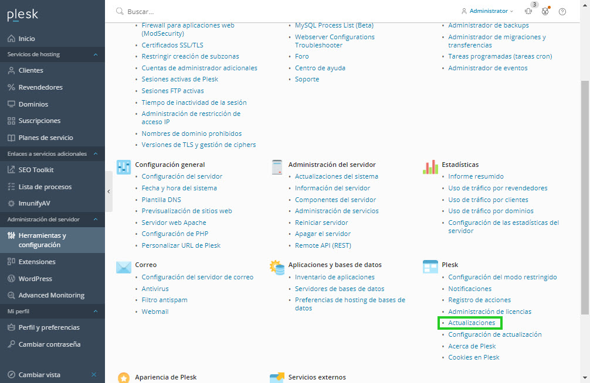This screenshot has width=590, height=383.
Task: Open Acerca de Plesk link
Action: point(472,346)
